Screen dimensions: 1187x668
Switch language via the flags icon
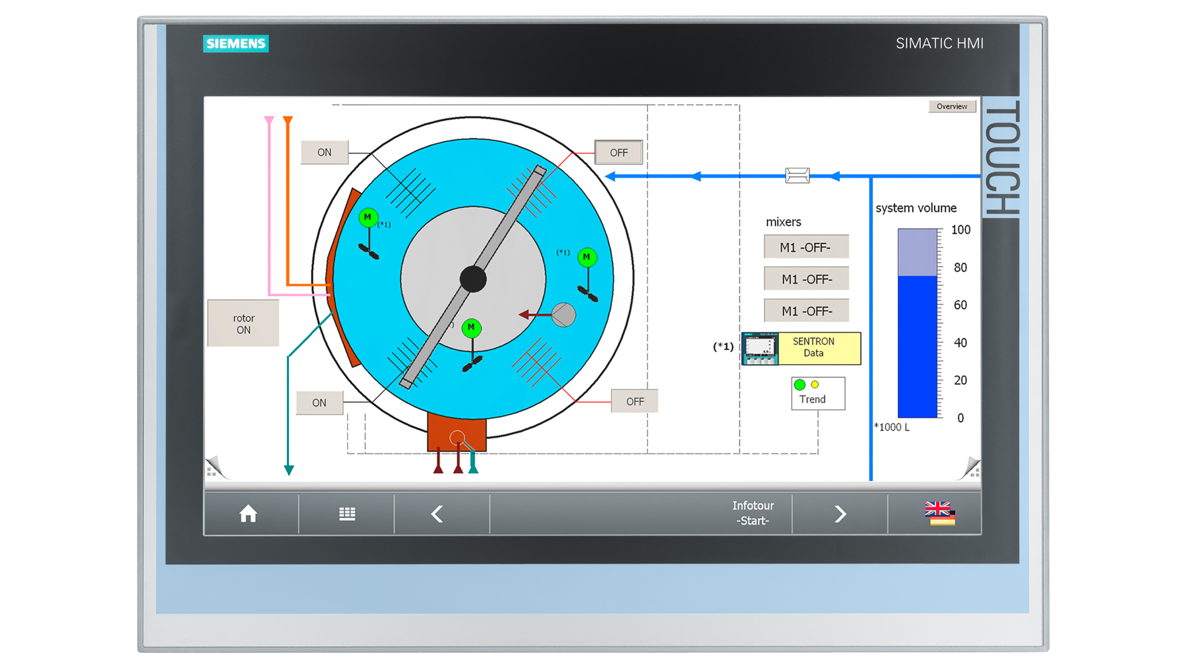[x=939, y=514]
